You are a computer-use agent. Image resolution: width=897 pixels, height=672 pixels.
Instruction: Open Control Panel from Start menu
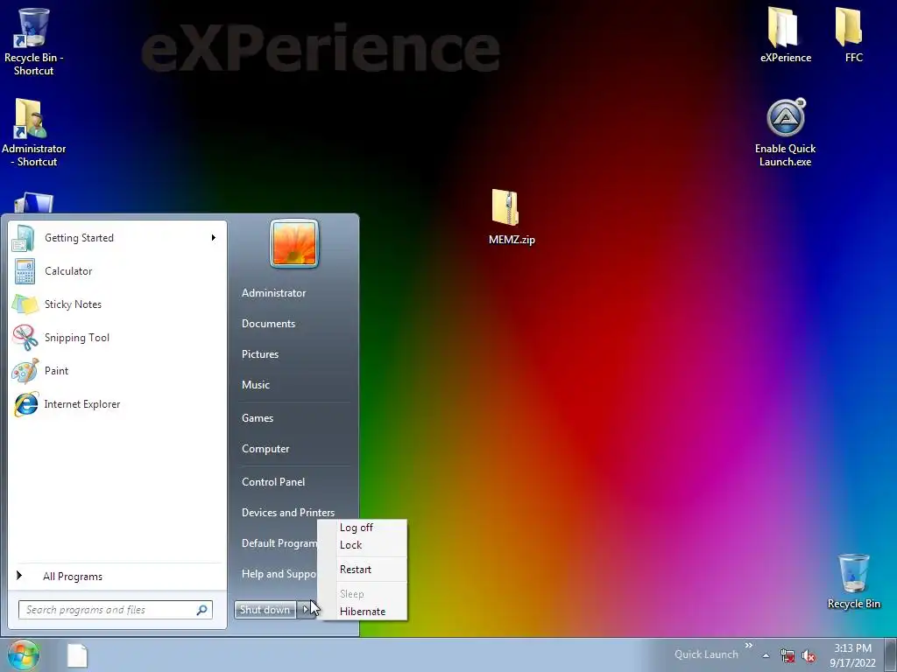(273, 482)
